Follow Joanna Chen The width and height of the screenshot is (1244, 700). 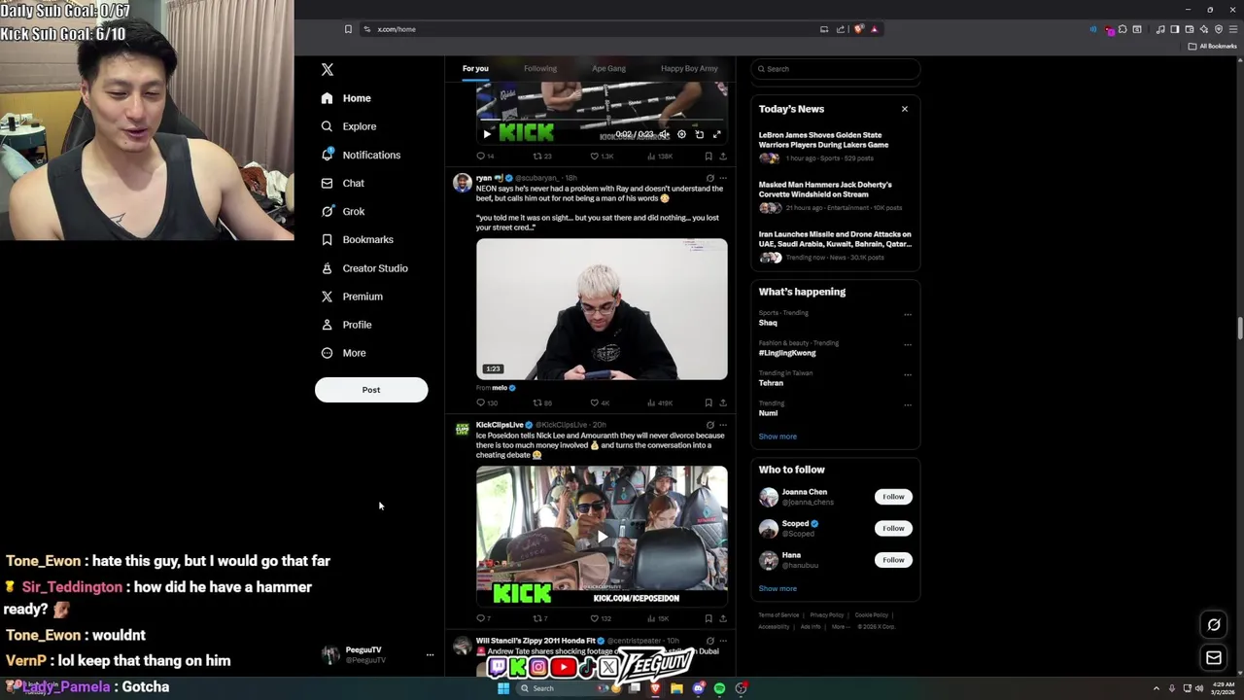893,497
